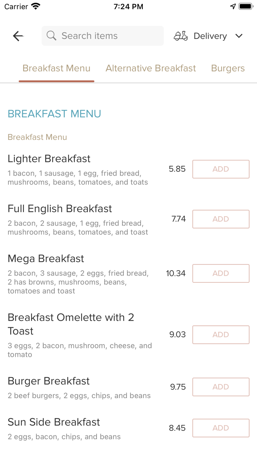This screenshot has height=456, width=257.
Task: Click ADD for Sun Side Breakfast
Action: [x=221, y=428]
